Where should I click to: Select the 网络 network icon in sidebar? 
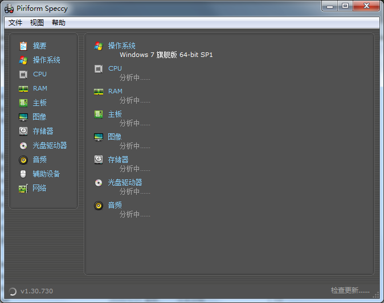pyautogui.click(x=23, y=189)
